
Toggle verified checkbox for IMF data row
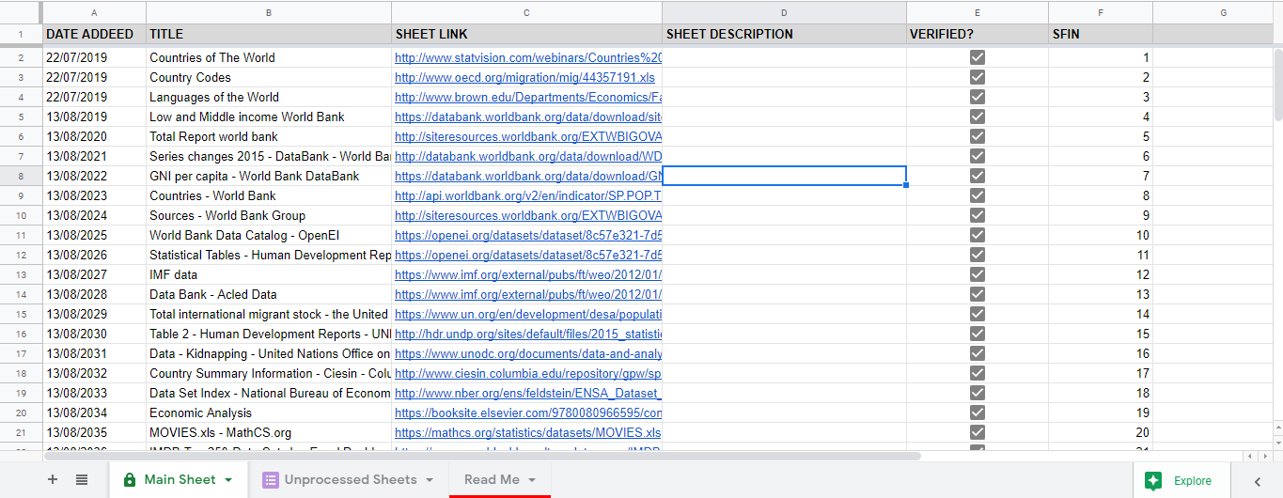point(978,274)
